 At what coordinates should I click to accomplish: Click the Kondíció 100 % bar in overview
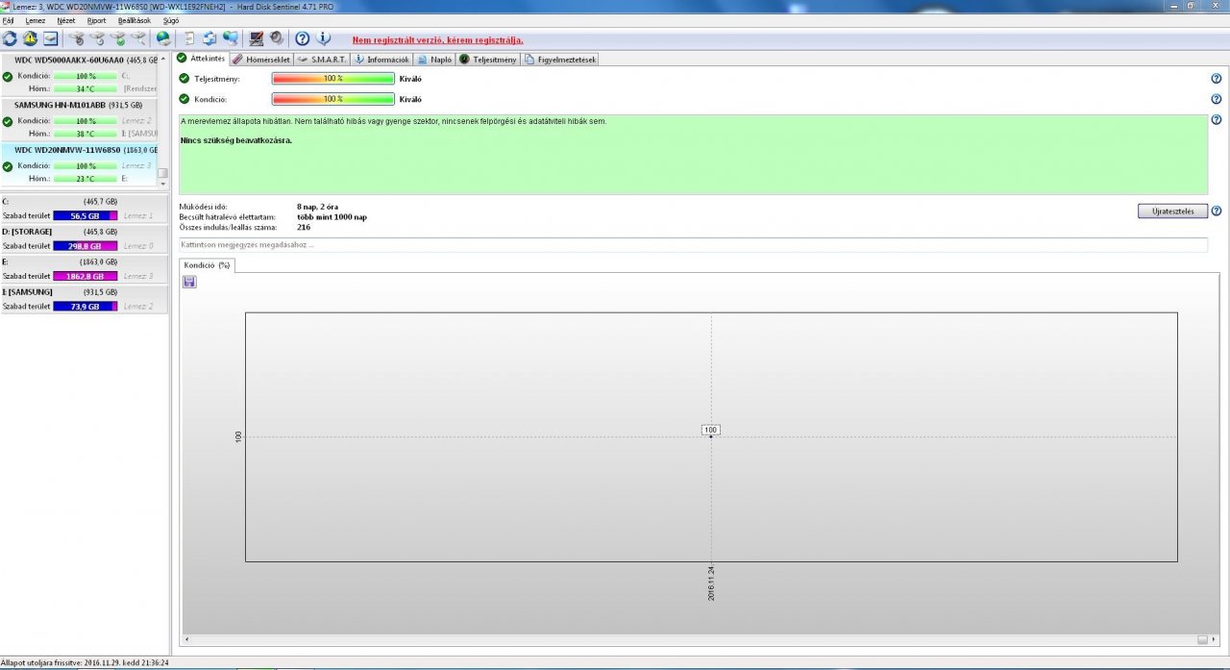click(333, 99)
